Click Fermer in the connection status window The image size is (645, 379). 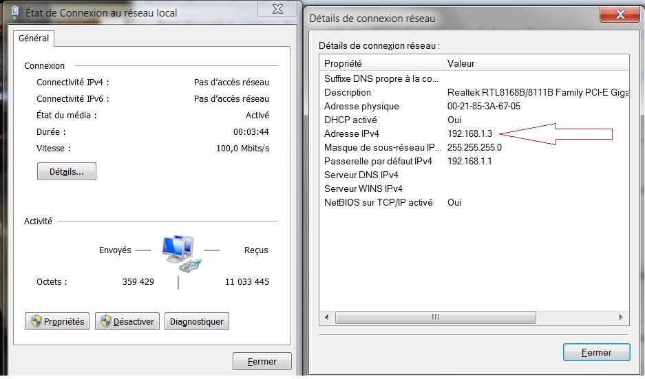(x=262, y=361)
